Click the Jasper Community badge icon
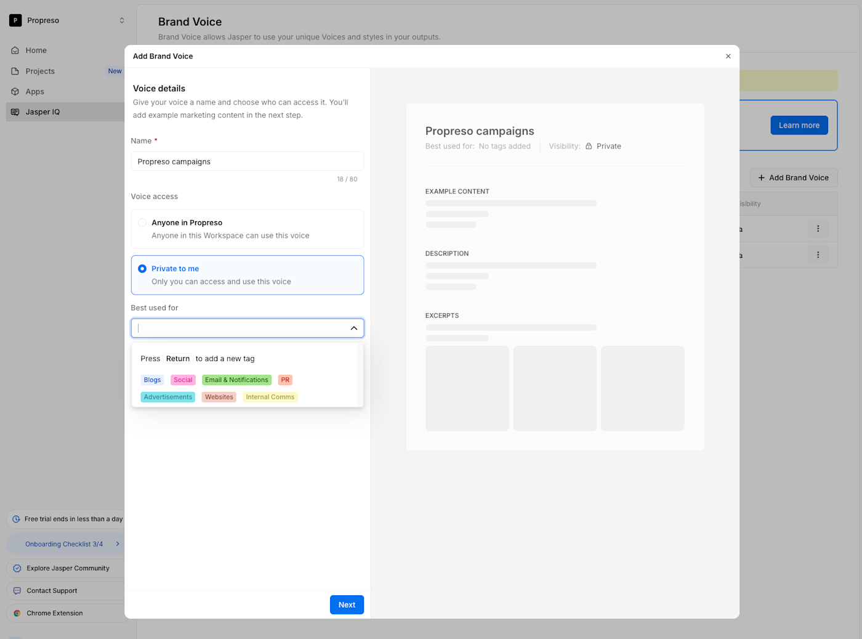862x639 pixels. (17, 568)
